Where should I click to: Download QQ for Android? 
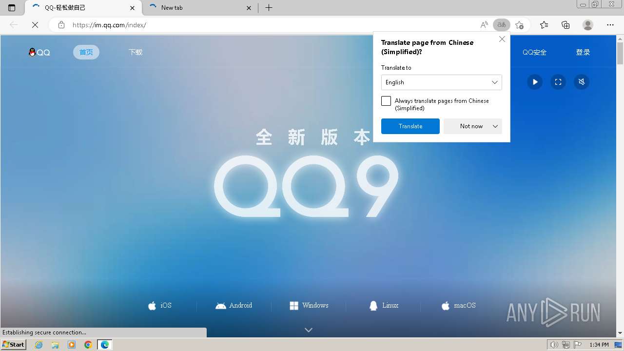234,306
